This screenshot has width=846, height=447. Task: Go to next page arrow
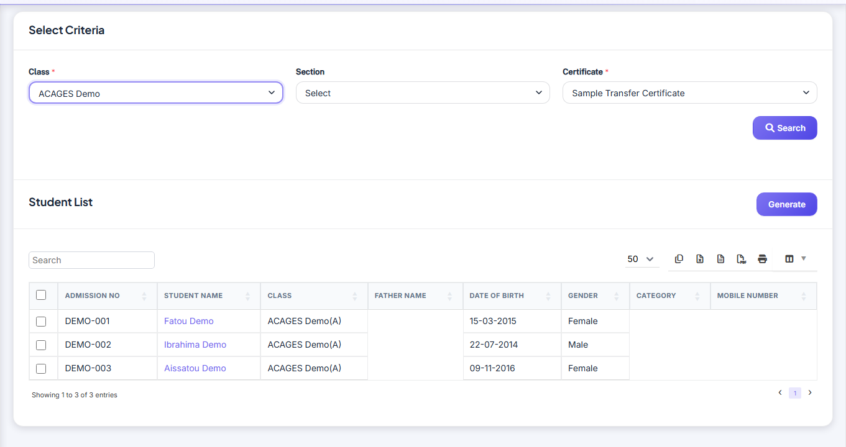click(x=810, y=392)
